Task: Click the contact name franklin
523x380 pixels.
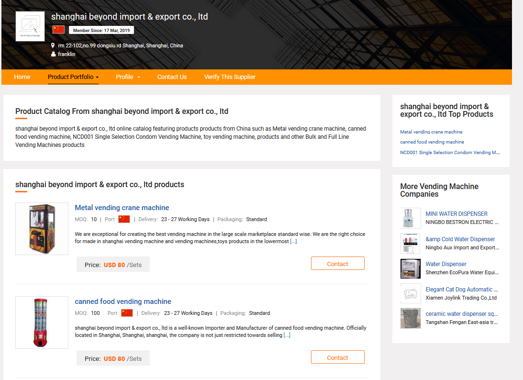Action: click(x=67, y=54)
